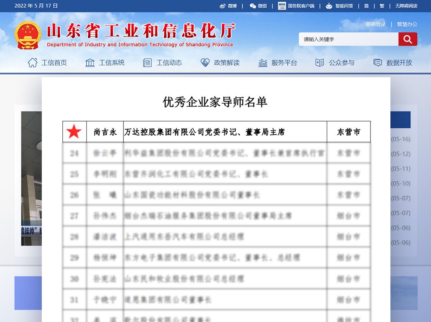Screen dimensions: 431x322
Task: Switch language to 繁 traditional Chinese
Action: 382,6
